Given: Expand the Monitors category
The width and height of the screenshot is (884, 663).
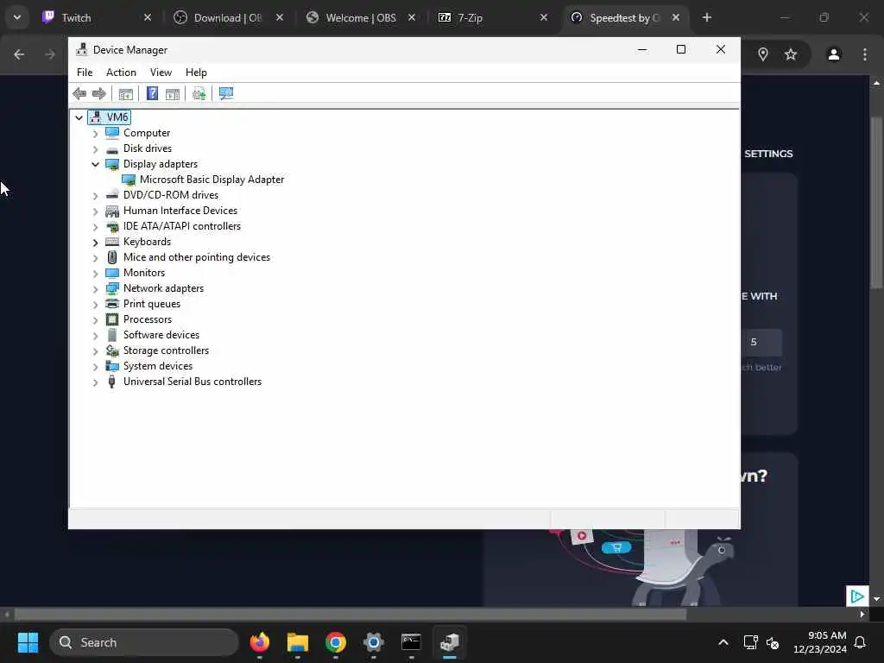Looking at the screenshot, I should click(95, 274).
